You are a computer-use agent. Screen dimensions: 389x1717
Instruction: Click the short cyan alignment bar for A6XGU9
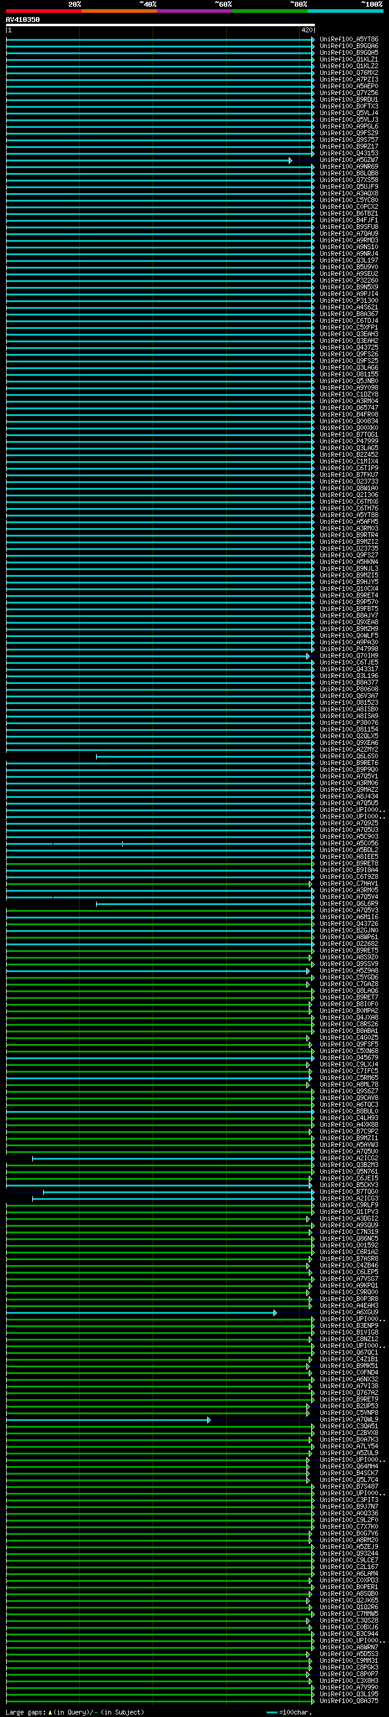pyautogui.click(x=142, y=1313)
